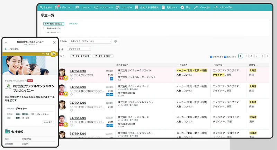Image resolution: width=277 pixels, height=150 pixels.
Task: Open first student ID 9876543210 link
Action: pos(78,71)
